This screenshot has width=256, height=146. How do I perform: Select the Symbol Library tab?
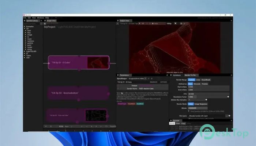tap(32, 21)
